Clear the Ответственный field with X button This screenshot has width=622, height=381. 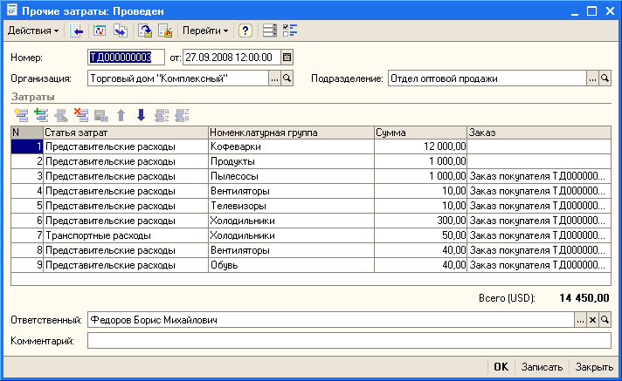click(592, 320)
